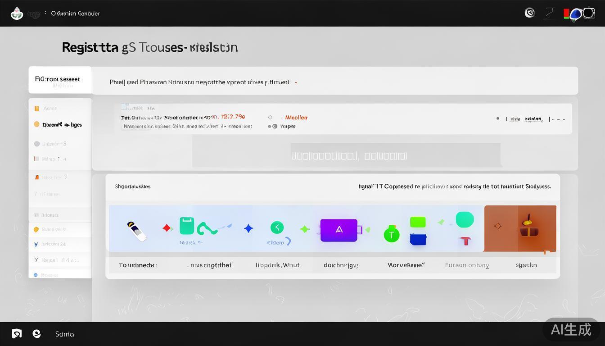Open the three-dot menu in the top header
The image size is (605, 346).
coord(45,13)
